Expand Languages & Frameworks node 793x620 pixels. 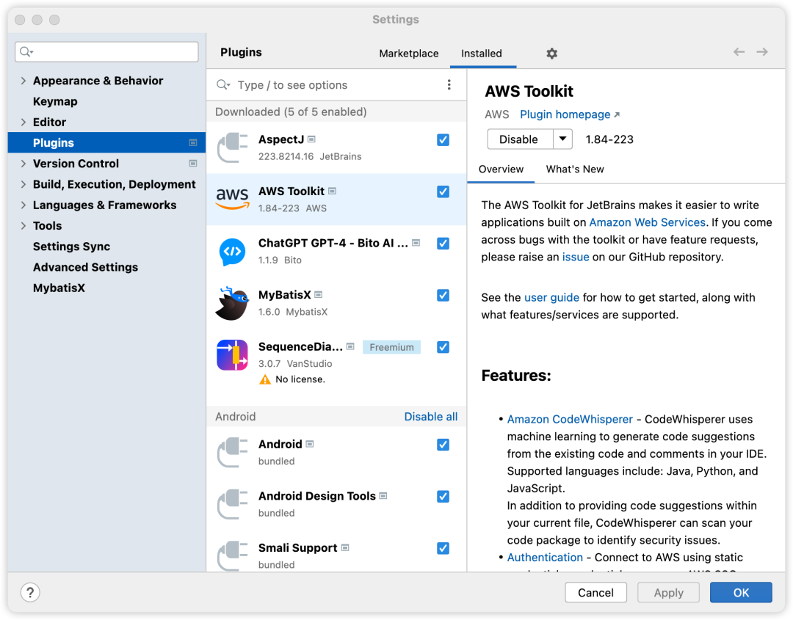tap(23, 205)
